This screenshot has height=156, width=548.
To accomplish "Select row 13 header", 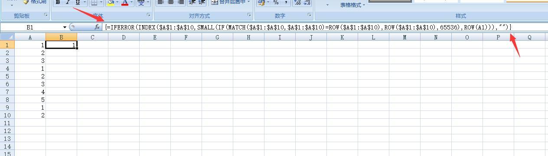I will [x=7, y=139].
